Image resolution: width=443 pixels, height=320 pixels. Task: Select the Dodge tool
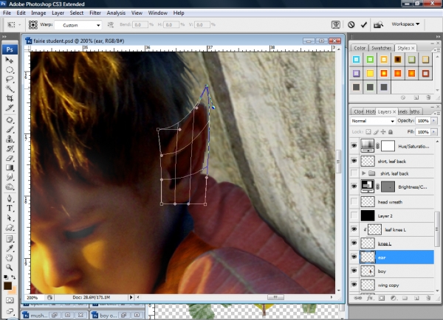pyautogui.click(x=10, y=187)
